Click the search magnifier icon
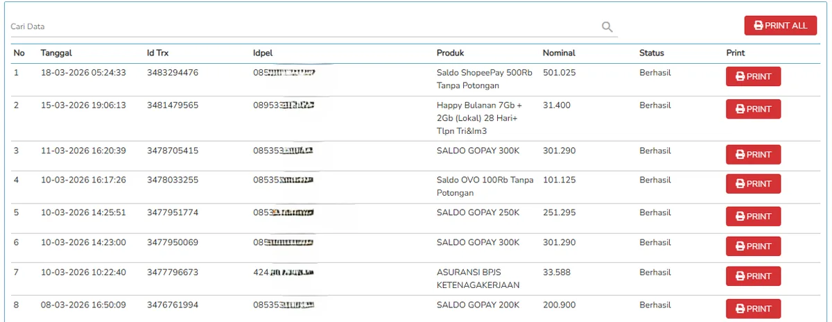832x322 pixels. pyautogui.click(x=607, y=26)
